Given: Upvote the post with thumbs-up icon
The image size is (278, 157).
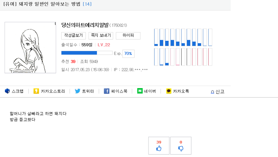Looking at the screenshot, I should click(x=159, y=148).
